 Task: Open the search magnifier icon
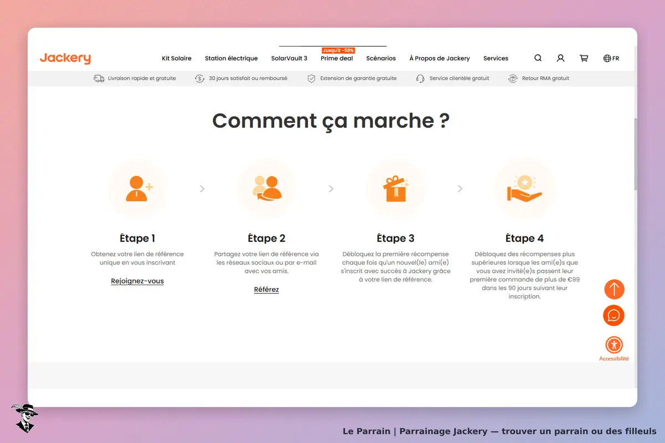(x=538, y=58)
